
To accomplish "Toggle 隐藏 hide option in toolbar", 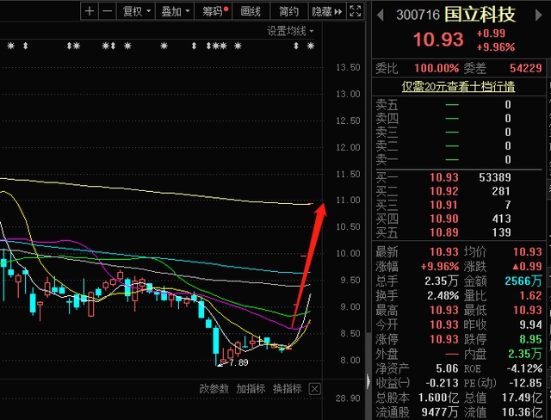I will [x=320, y=11].
